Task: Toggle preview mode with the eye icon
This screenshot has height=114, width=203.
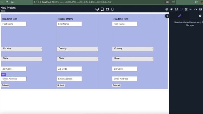Action: 172,9
